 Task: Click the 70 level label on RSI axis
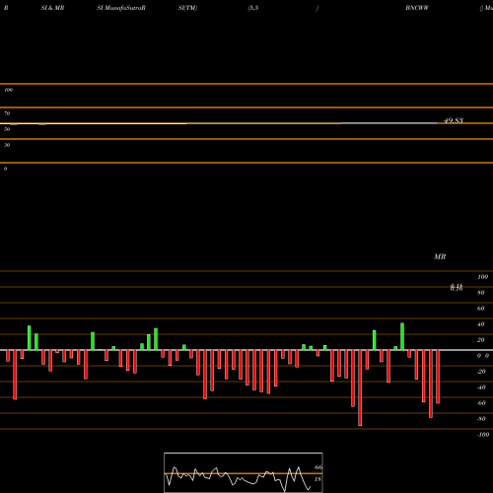click(7, 113)
